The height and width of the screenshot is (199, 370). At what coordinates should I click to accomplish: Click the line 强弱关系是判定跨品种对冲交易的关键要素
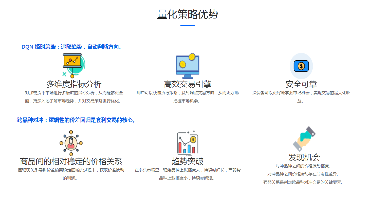tap(304, 182)
